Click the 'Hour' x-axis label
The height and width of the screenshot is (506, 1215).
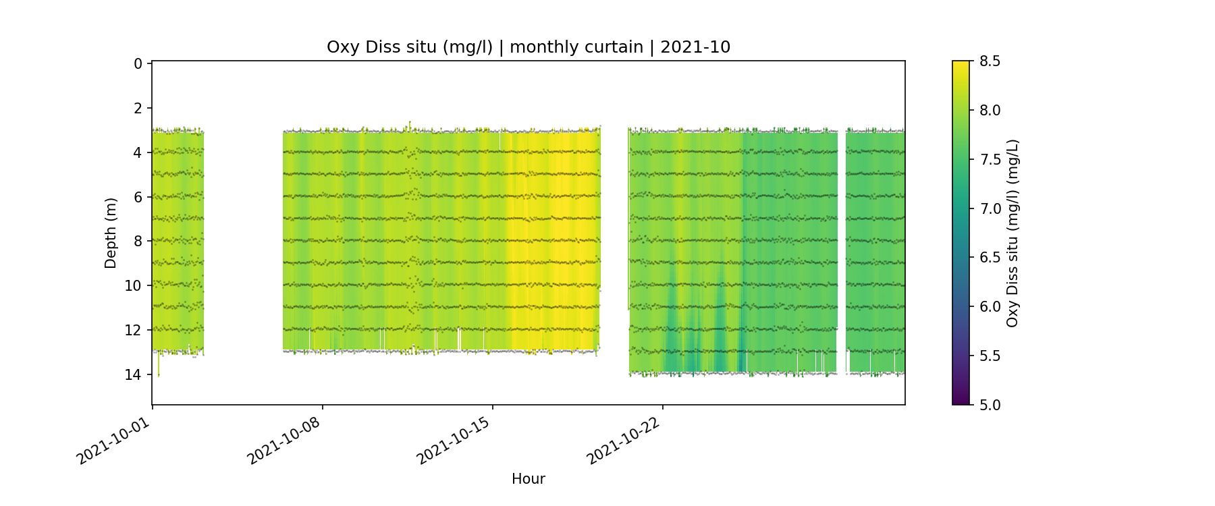point(528,479)
